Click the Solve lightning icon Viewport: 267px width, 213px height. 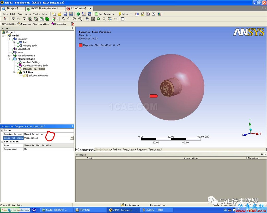click(120, 14)
